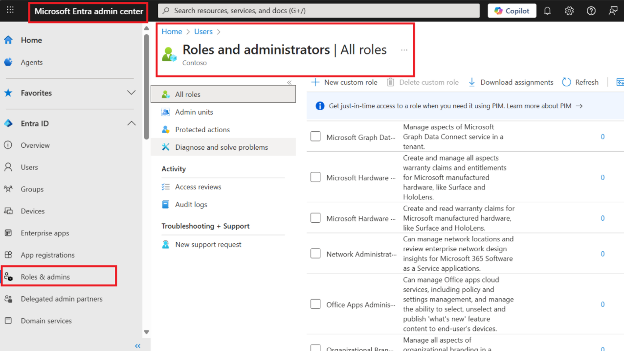Open App registrations in the sidebar
The width and height of the screenshot is (624, 351).
48,255
